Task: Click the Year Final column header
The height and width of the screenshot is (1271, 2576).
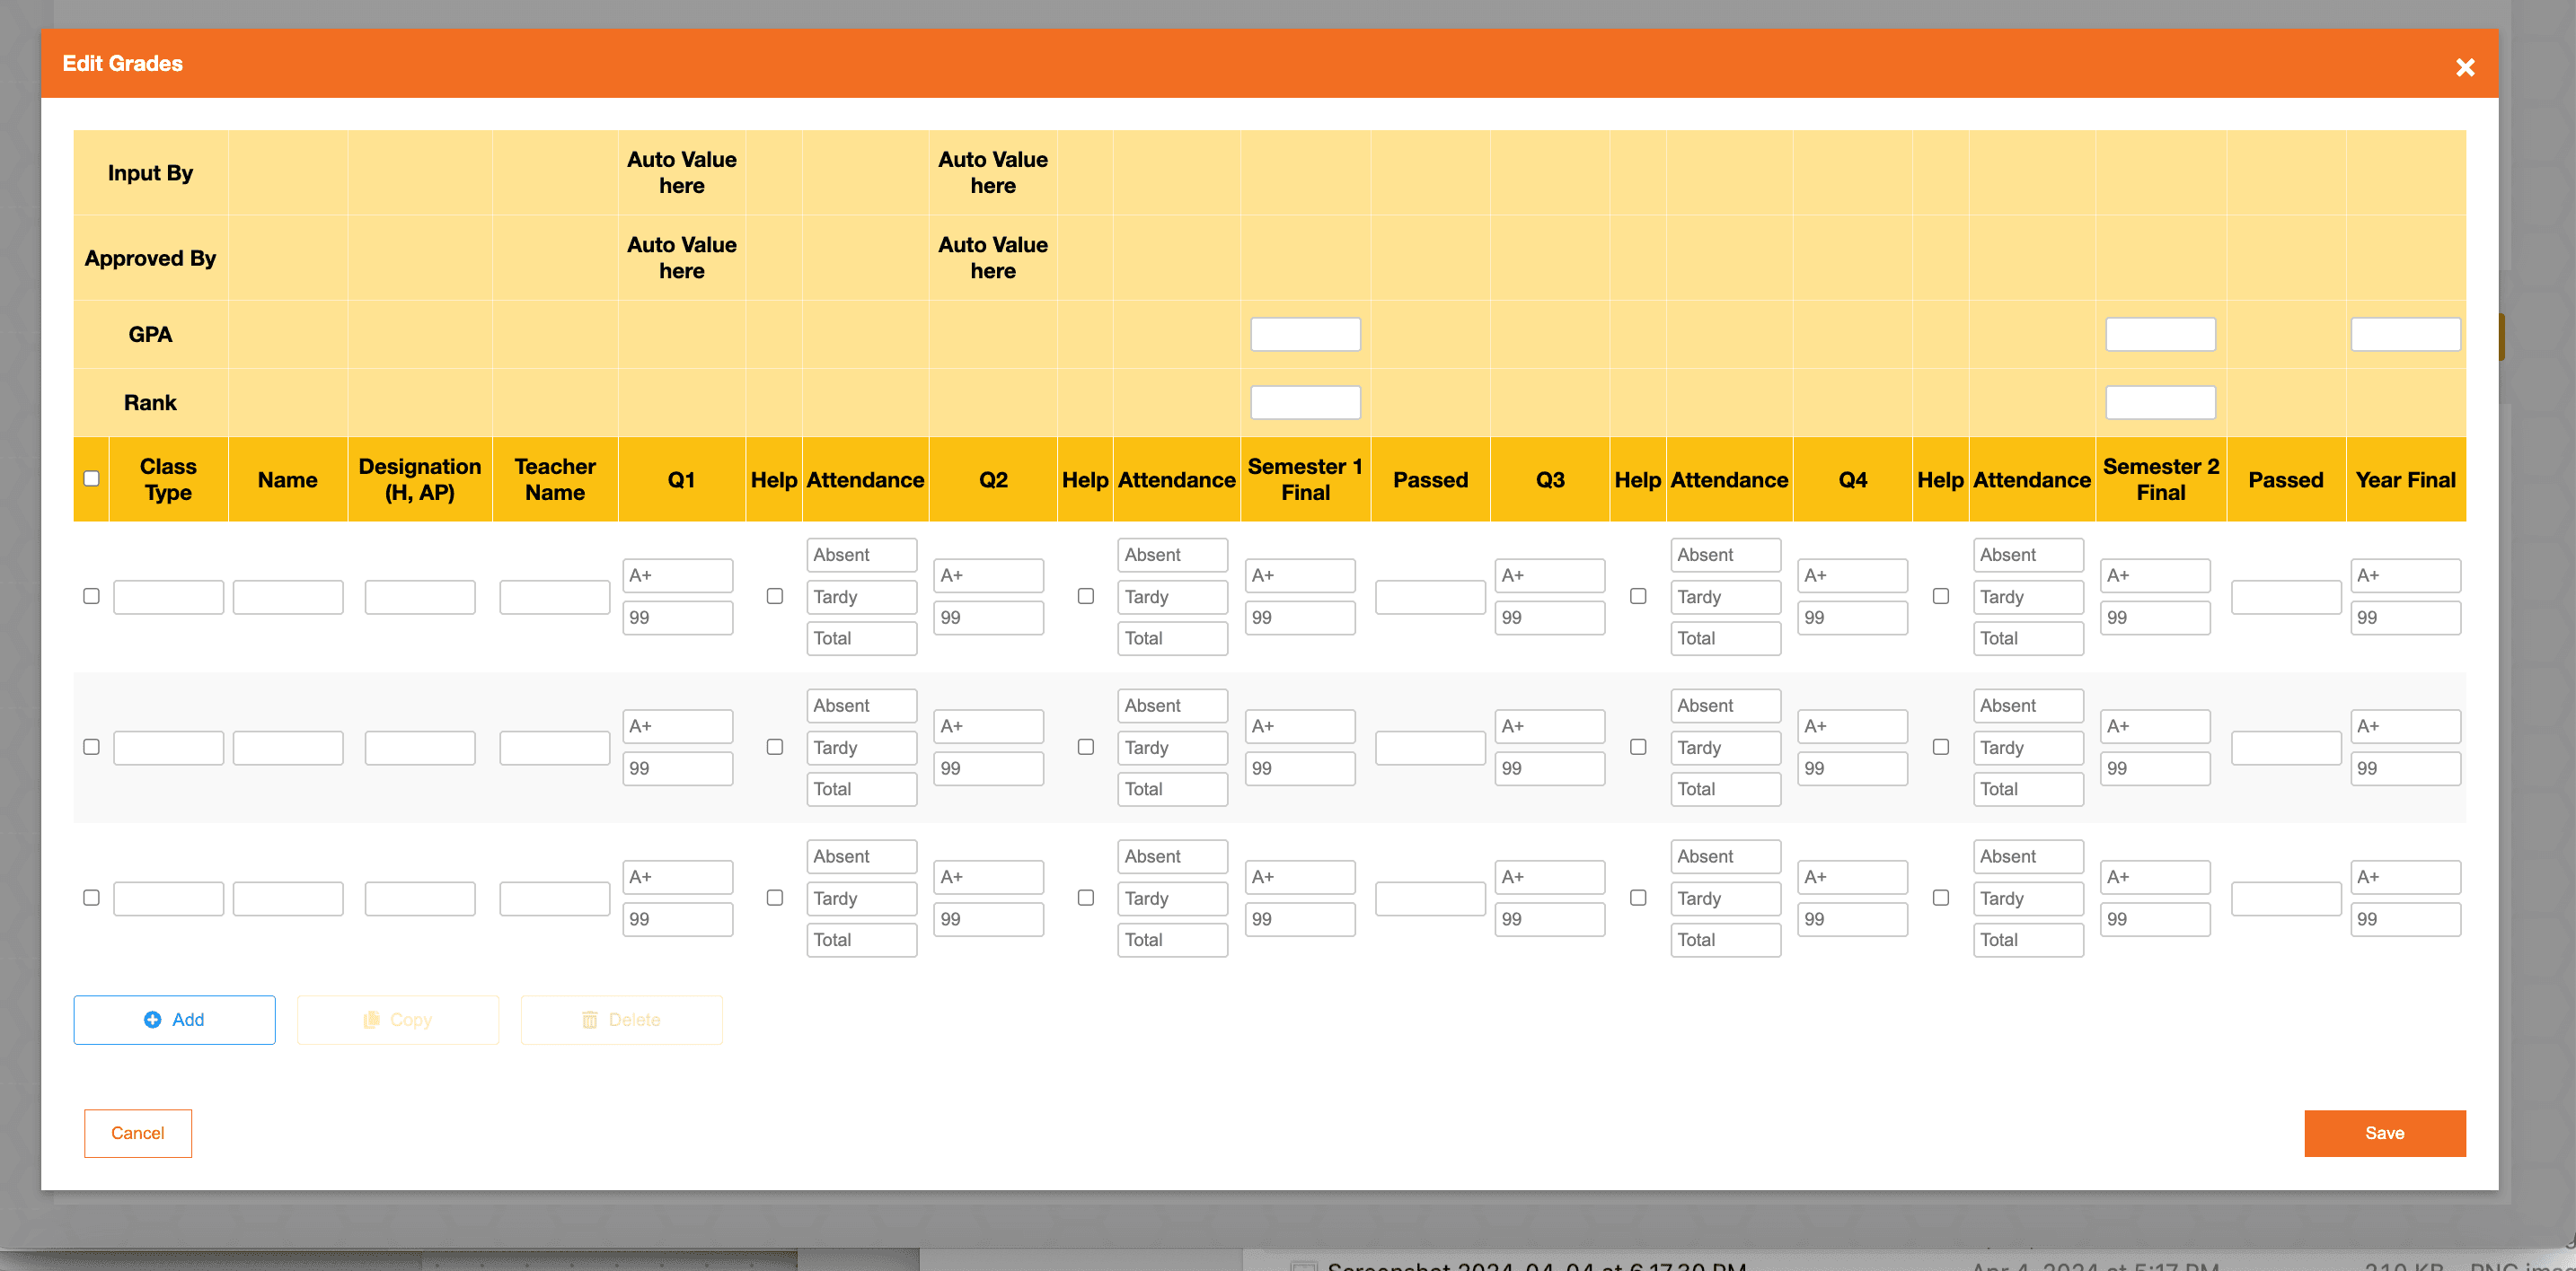Action: tap(2405, 479)
